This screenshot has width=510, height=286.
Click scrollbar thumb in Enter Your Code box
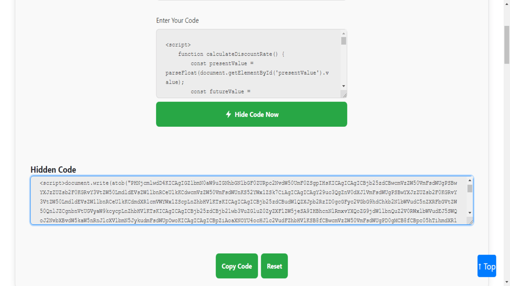(343, 41)
